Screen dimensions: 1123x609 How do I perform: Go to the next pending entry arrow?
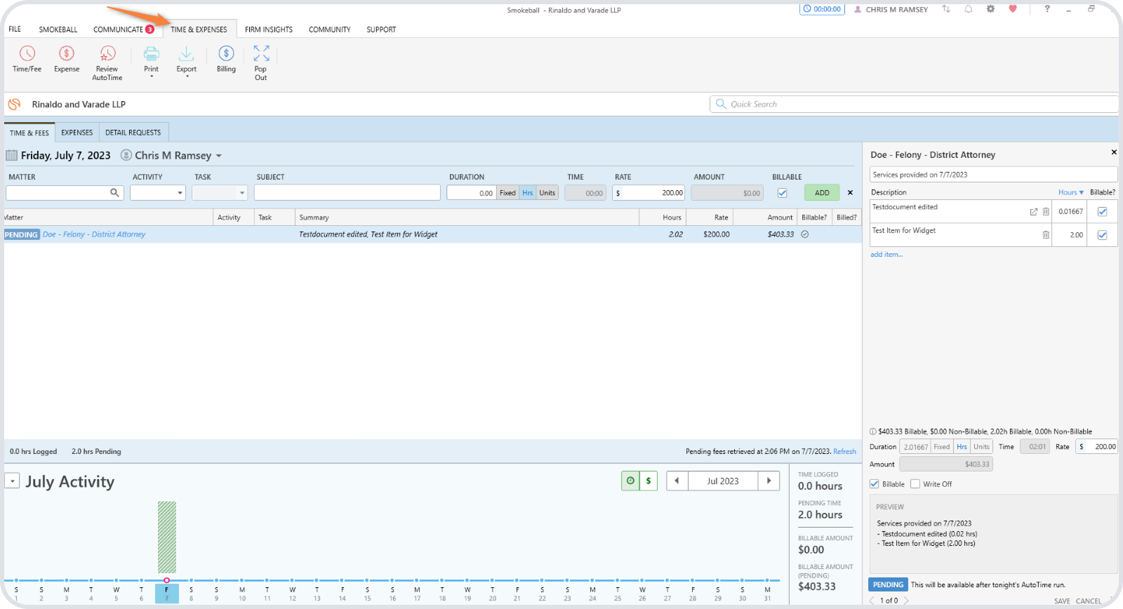(906, 601)
